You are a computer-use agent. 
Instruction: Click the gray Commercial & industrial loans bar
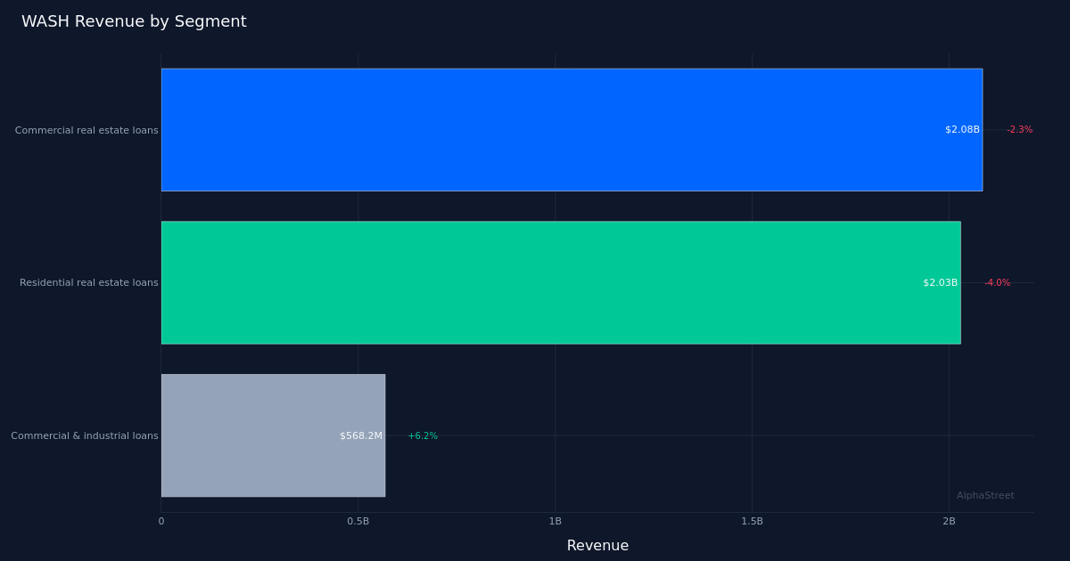pyautogui.click(x=272, y=435)
